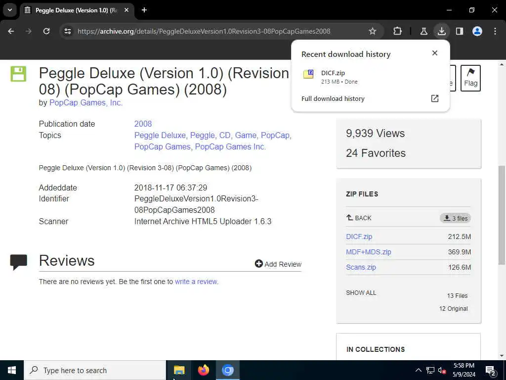The width and height of the screenshot is (506, 380).
Task: Bookmark this page with the star icon
Action: (373, 31)
